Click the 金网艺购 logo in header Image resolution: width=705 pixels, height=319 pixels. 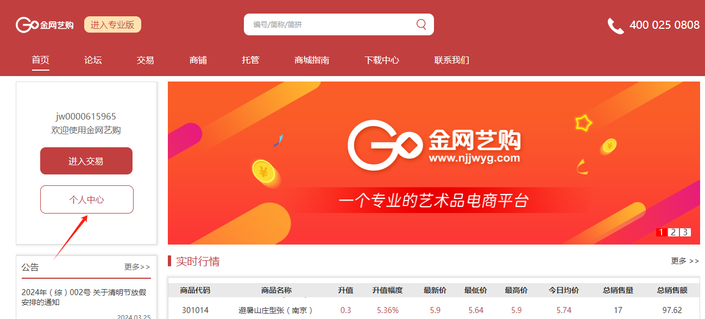pos(45,24)
